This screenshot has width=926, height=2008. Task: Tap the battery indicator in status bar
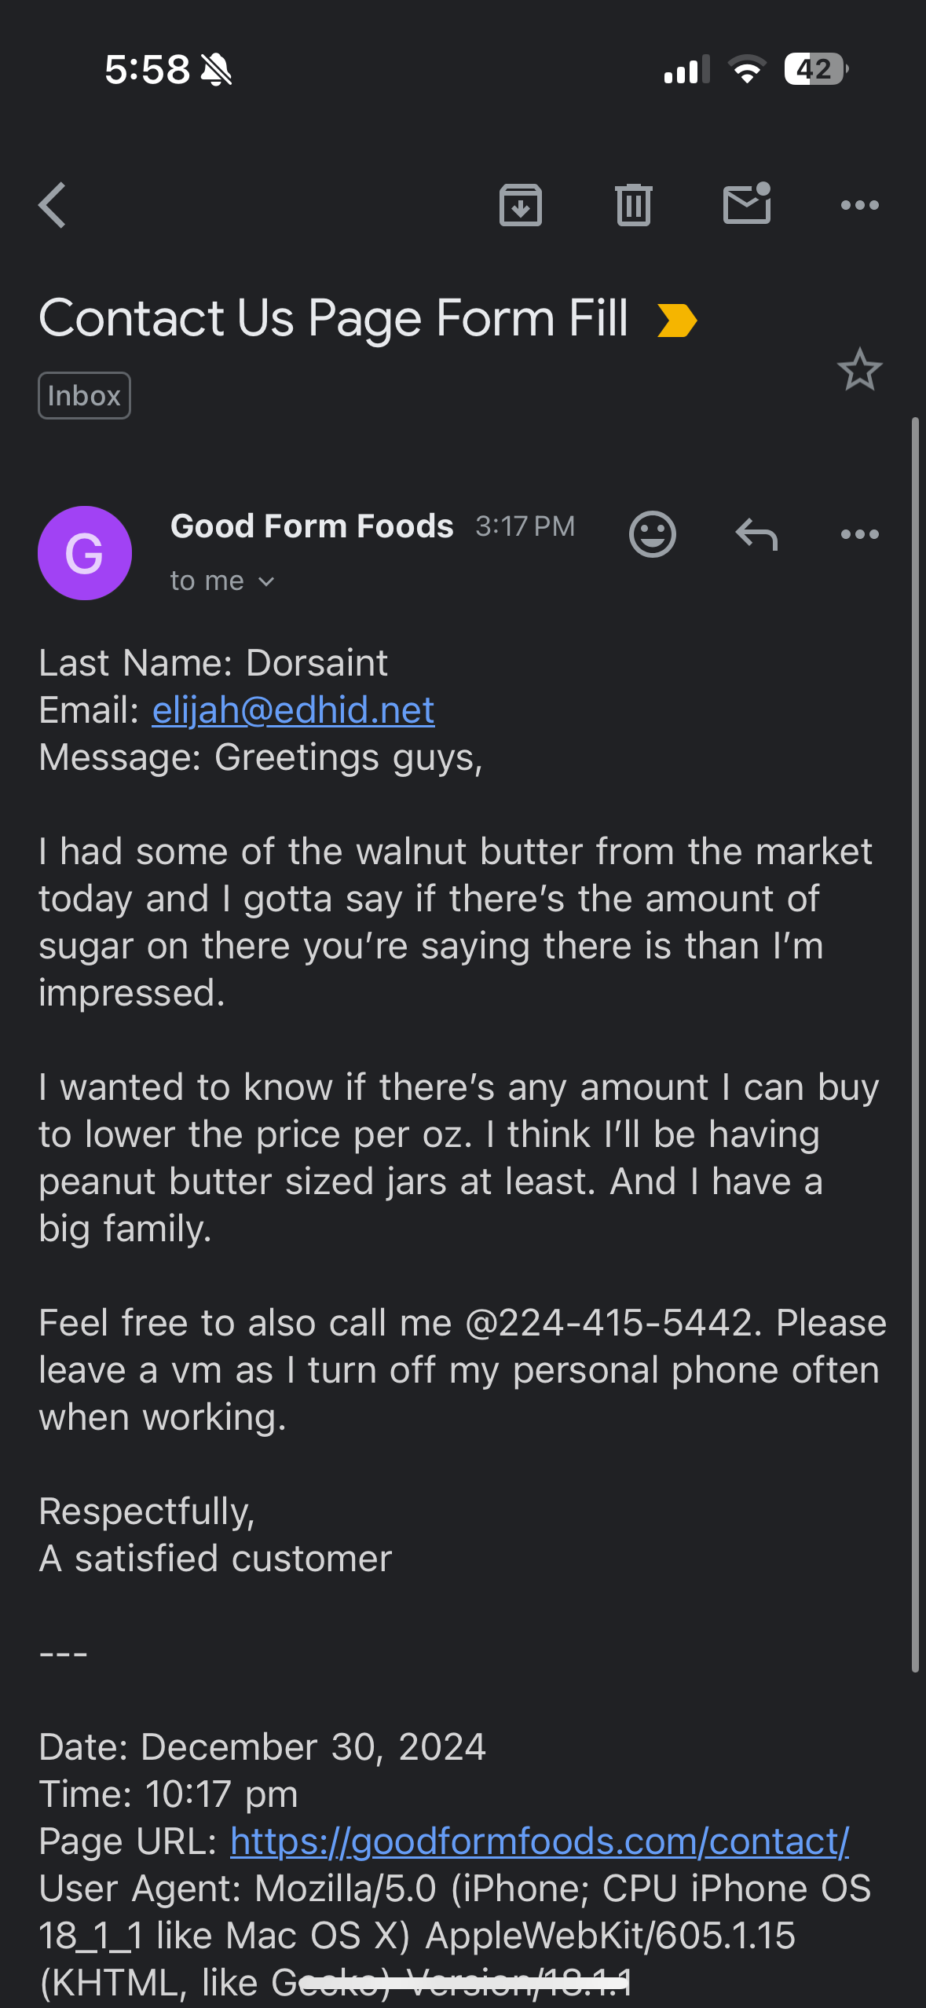point(815,69)
